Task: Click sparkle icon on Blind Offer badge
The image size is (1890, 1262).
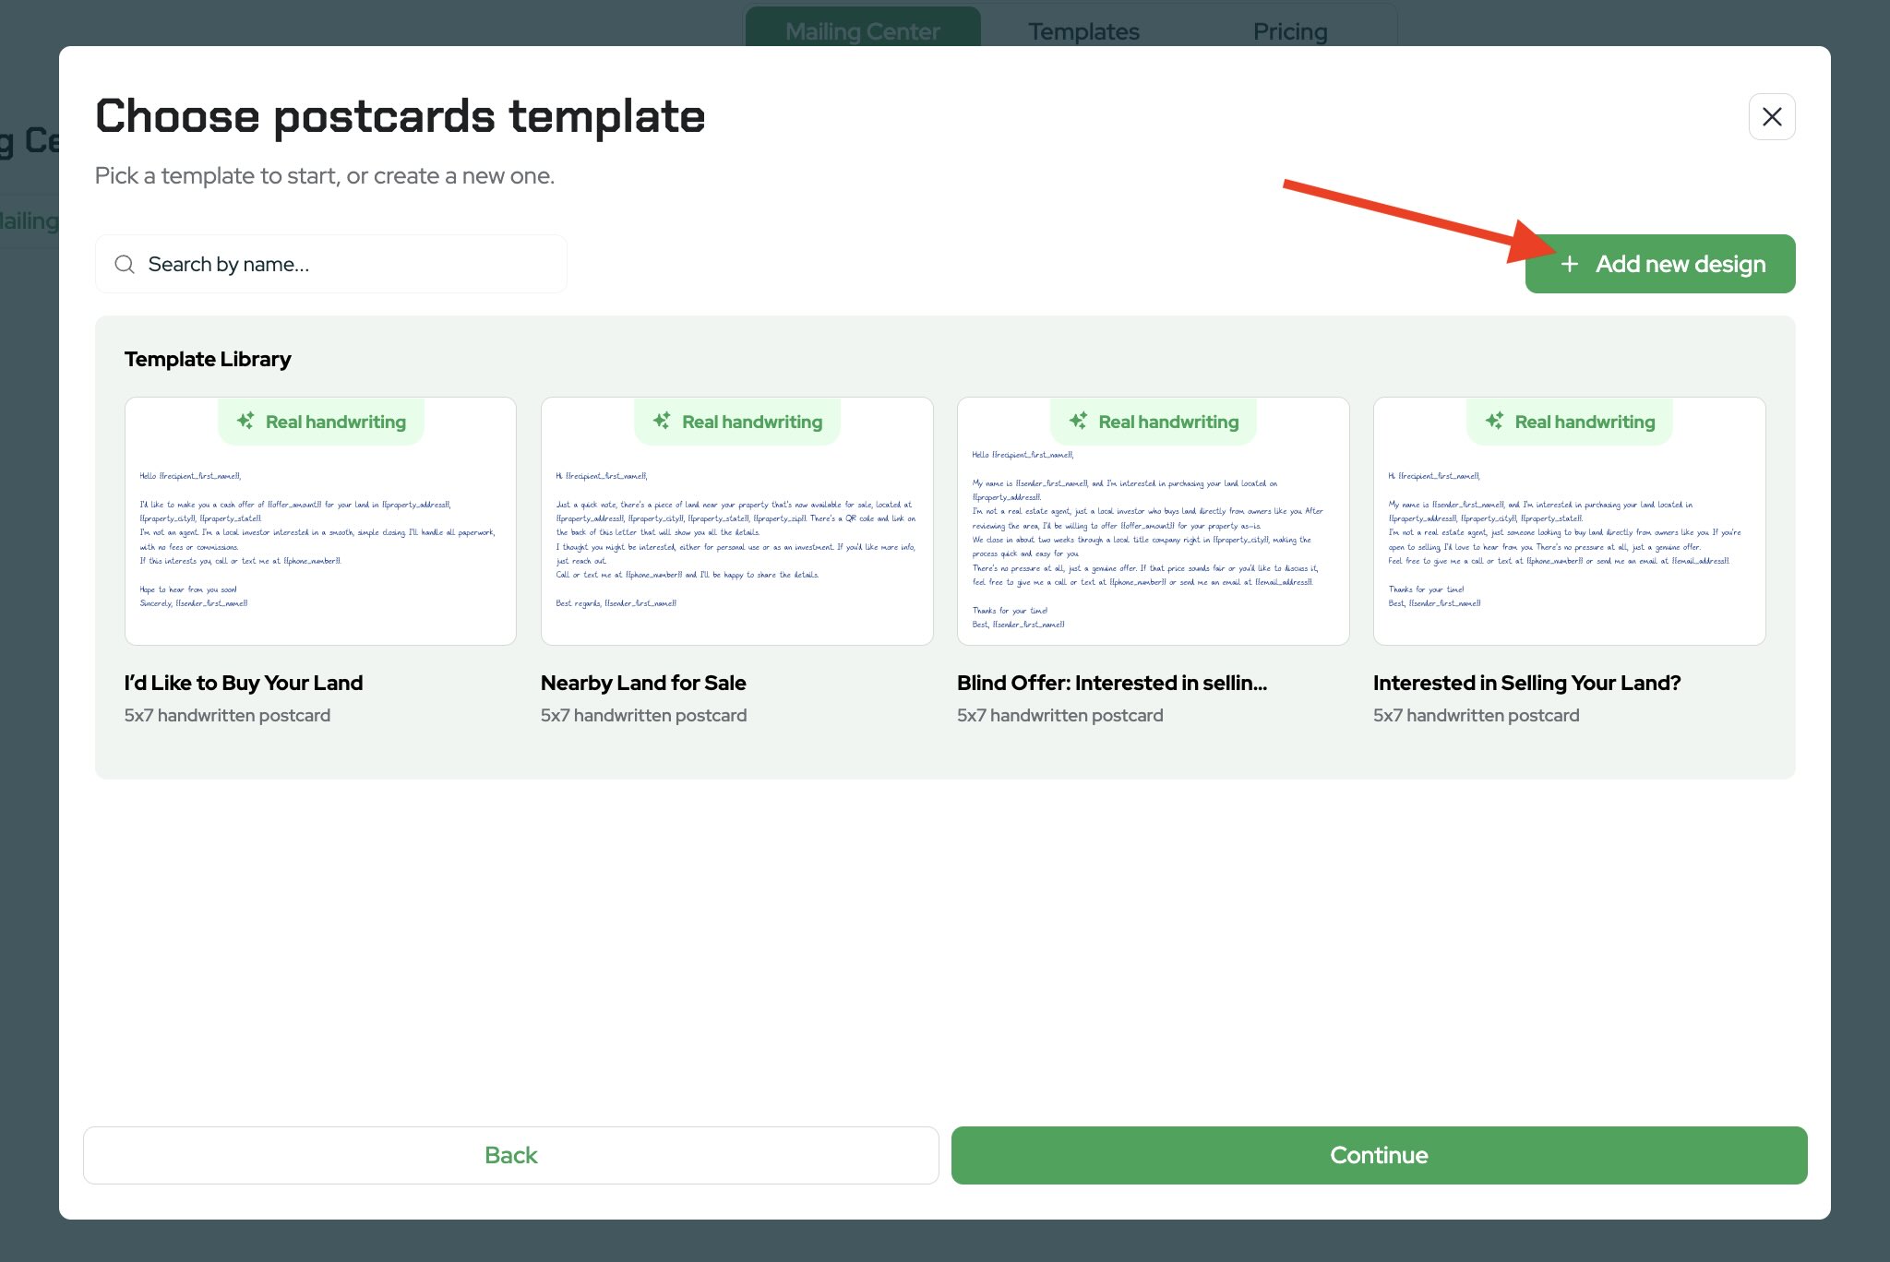Action: tap(1078, 421)
